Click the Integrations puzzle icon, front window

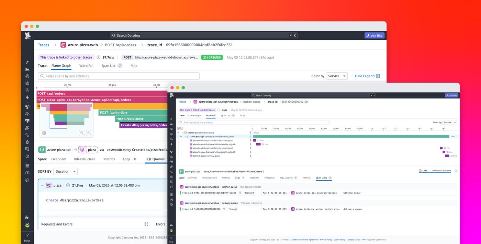click(x=171, y=225)
